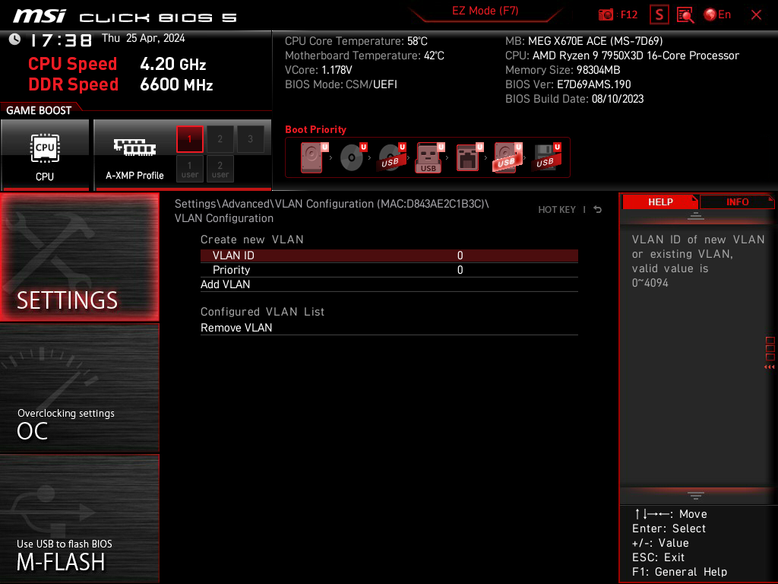Viewport: 778px width, 584px height.
Task: Click the BIOS Ver E7D69AMS.190 text
Action: [568, 84]
